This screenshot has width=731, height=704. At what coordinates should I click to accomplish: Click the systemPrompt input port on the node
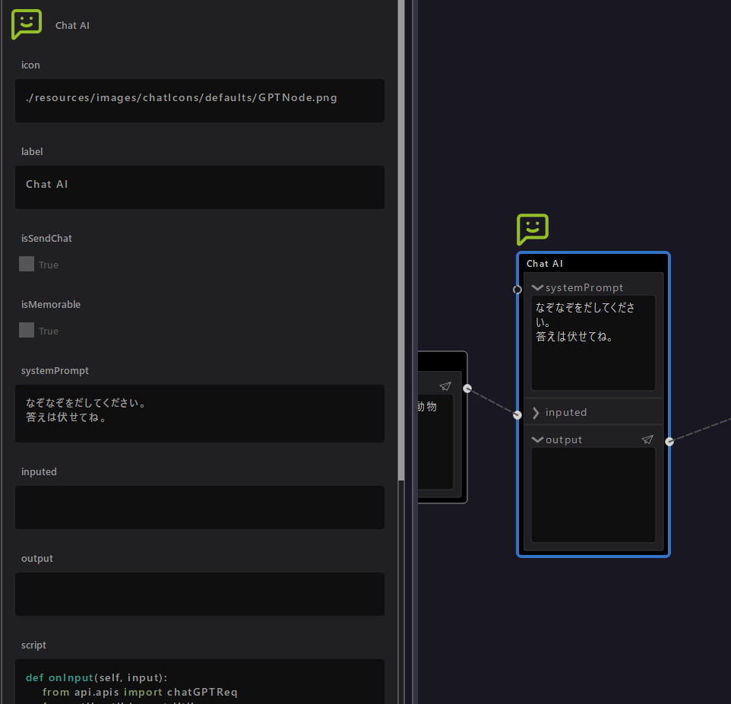[x=517, y=290]
